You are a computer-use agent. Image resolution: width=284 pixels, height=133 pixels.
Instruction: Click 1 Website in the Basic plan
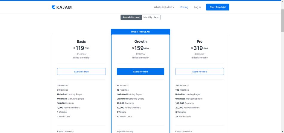pyautogui.click(x=62, y=112)
